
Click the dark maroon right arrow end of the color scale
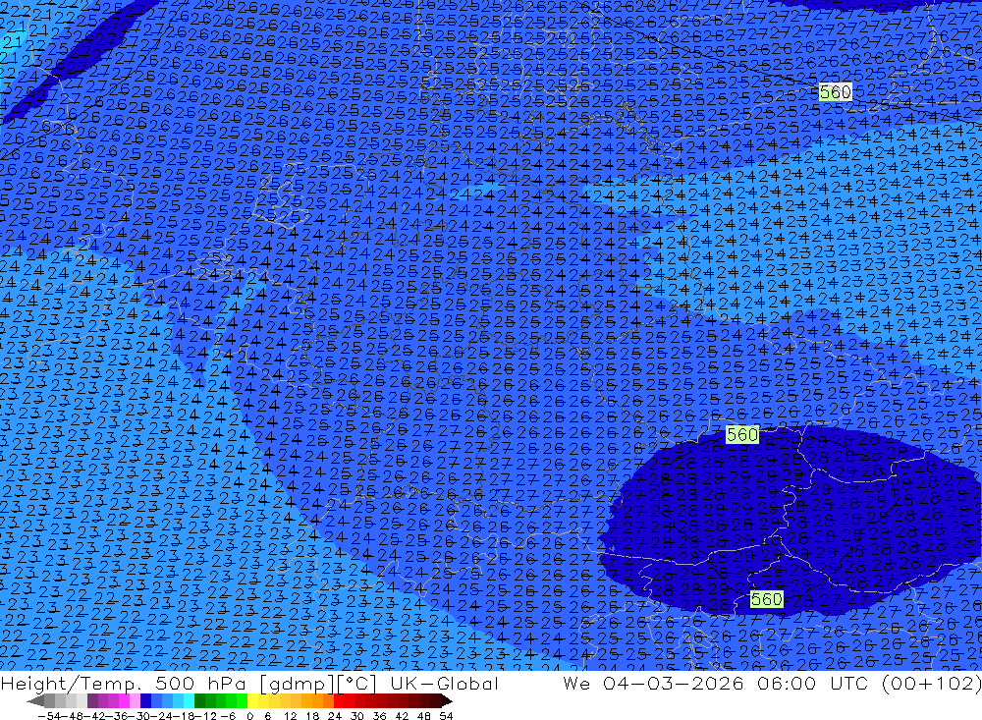tap(446, 701)
